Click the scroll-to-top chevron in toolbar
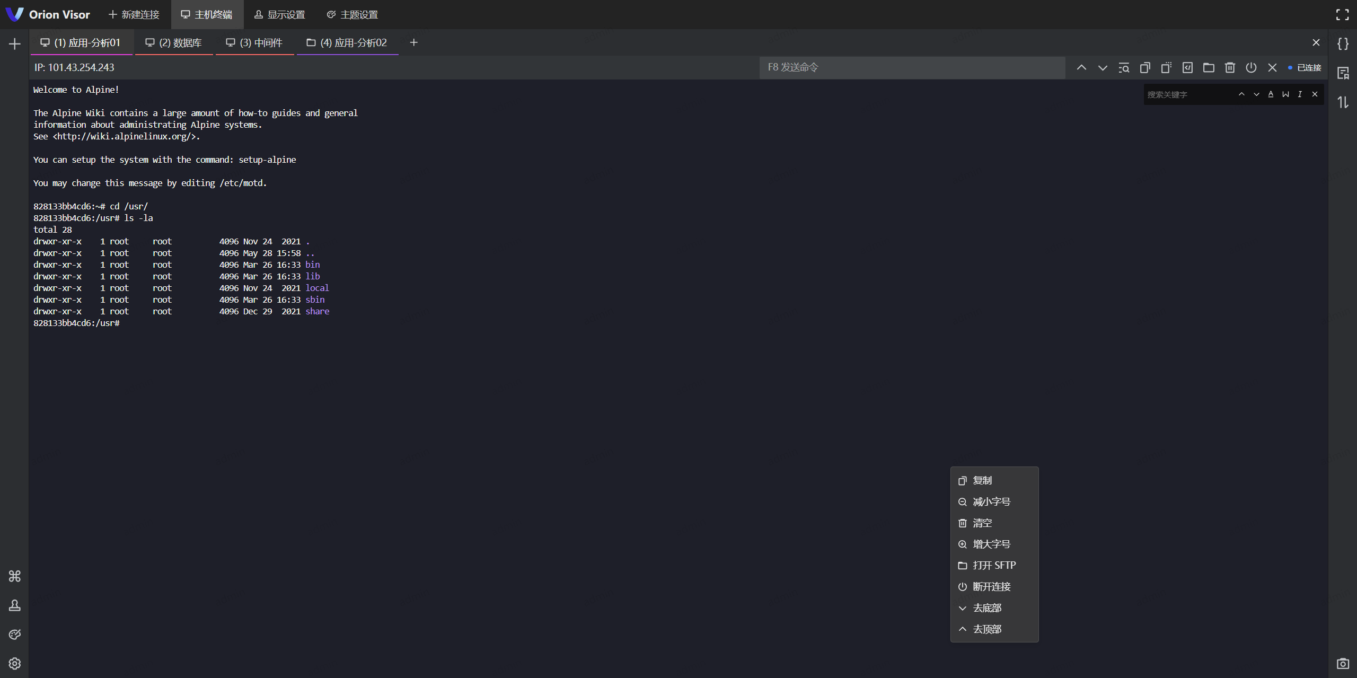 pos(1081,68)
